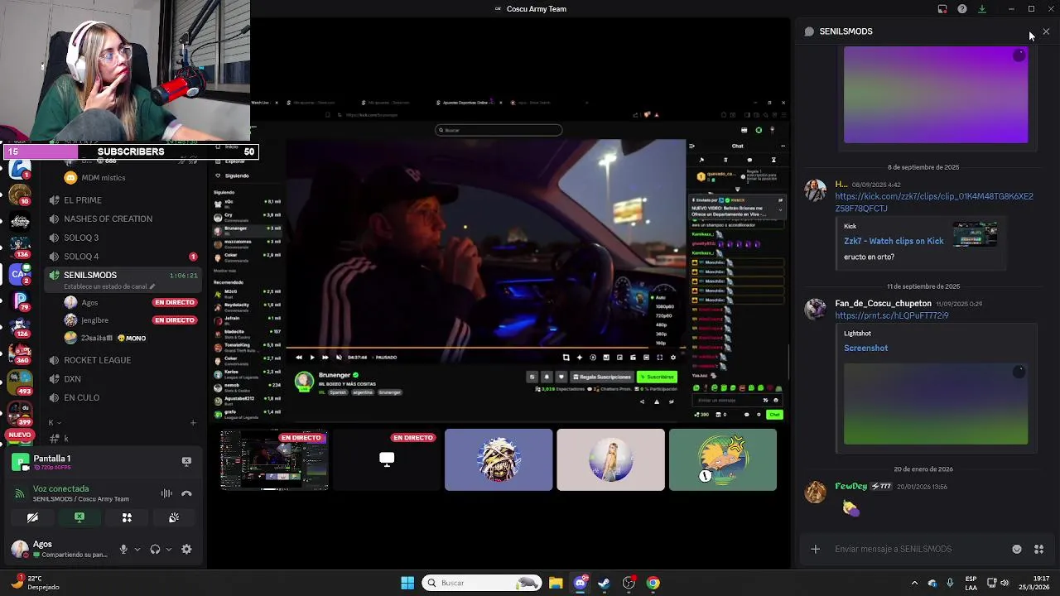Show hidden system tray icons chevron
This screenshot has width=1060, height=596.
(914, 583)
